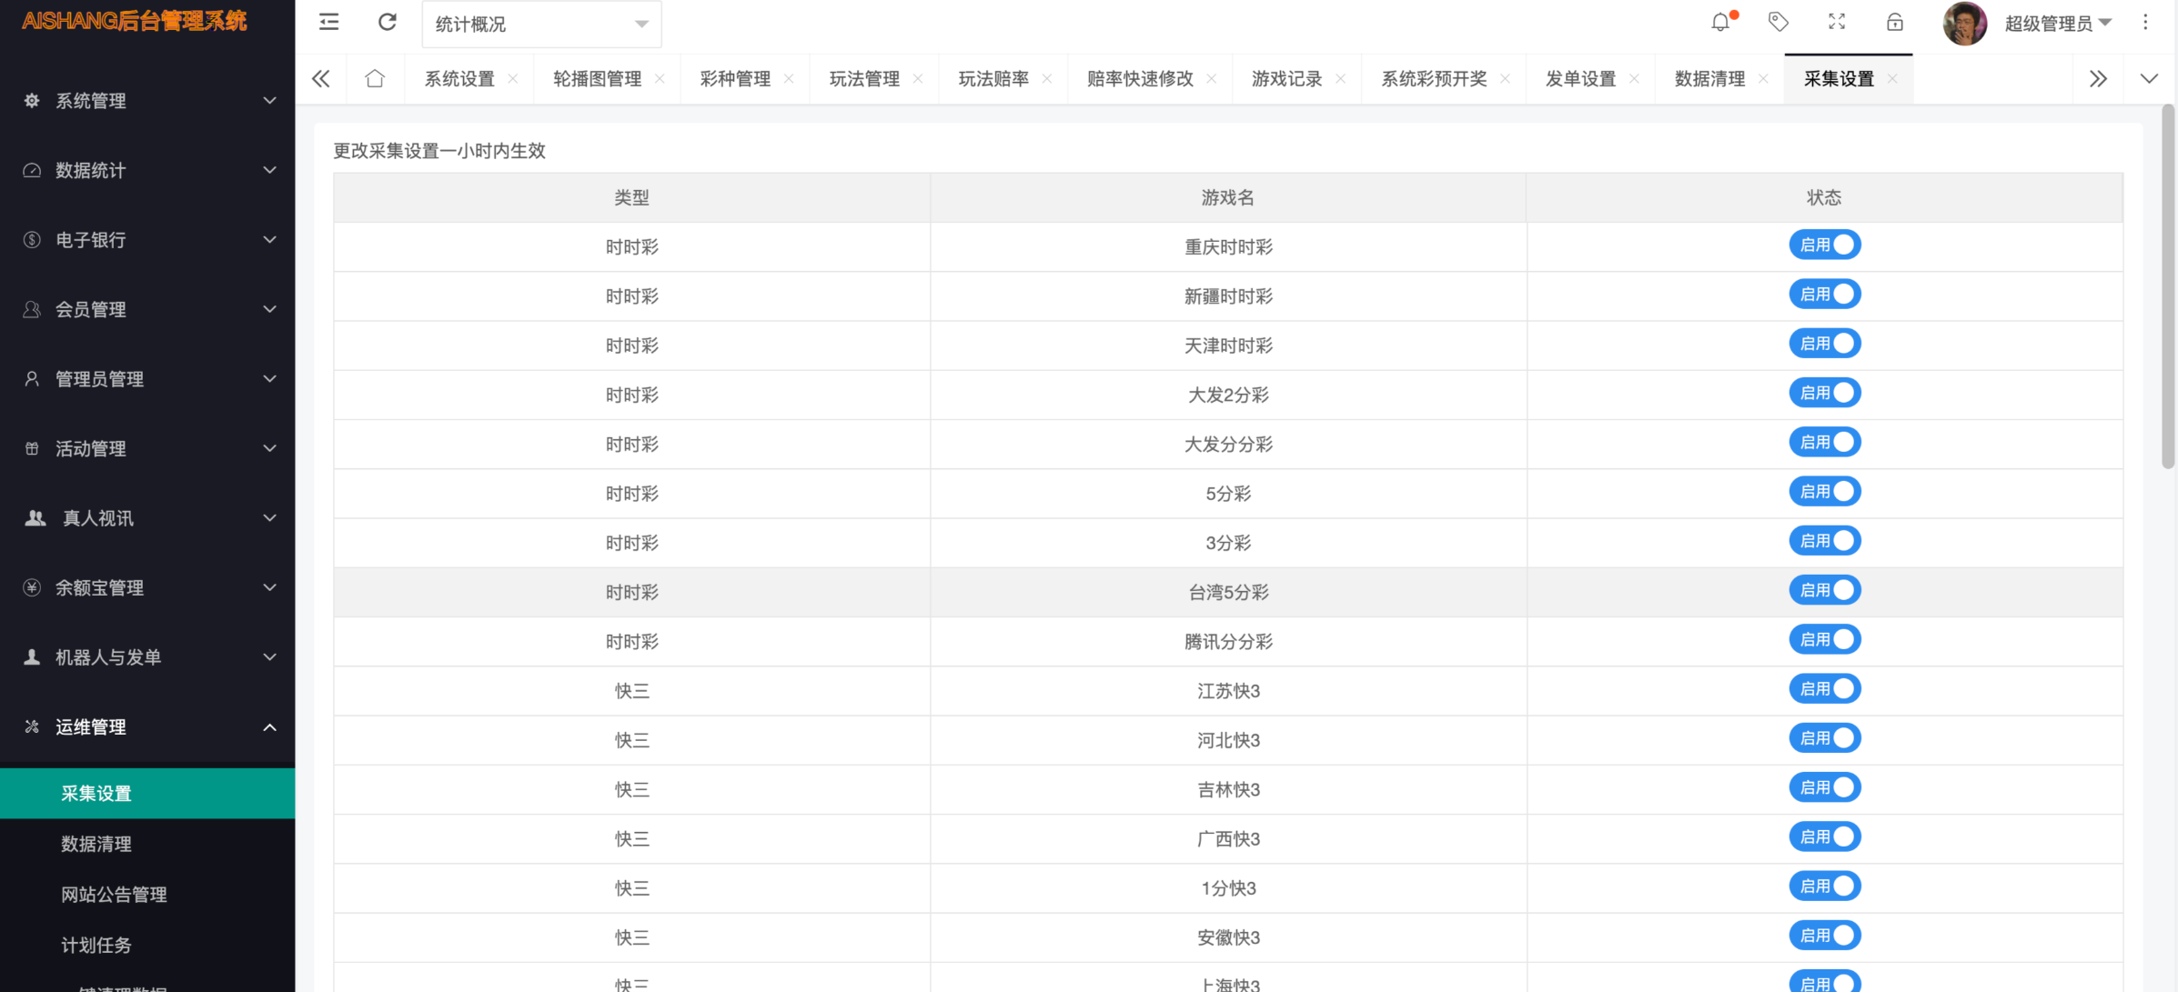This screenshot has width=2178, height=992.
Task: Refresh the page with reload icon
Action: click(388, 23)
